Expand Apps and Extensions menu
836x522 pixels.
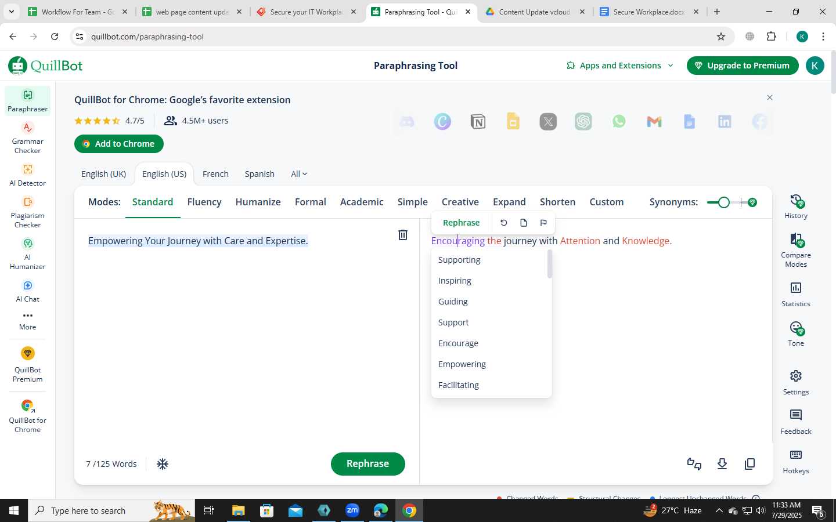(620, 66)
